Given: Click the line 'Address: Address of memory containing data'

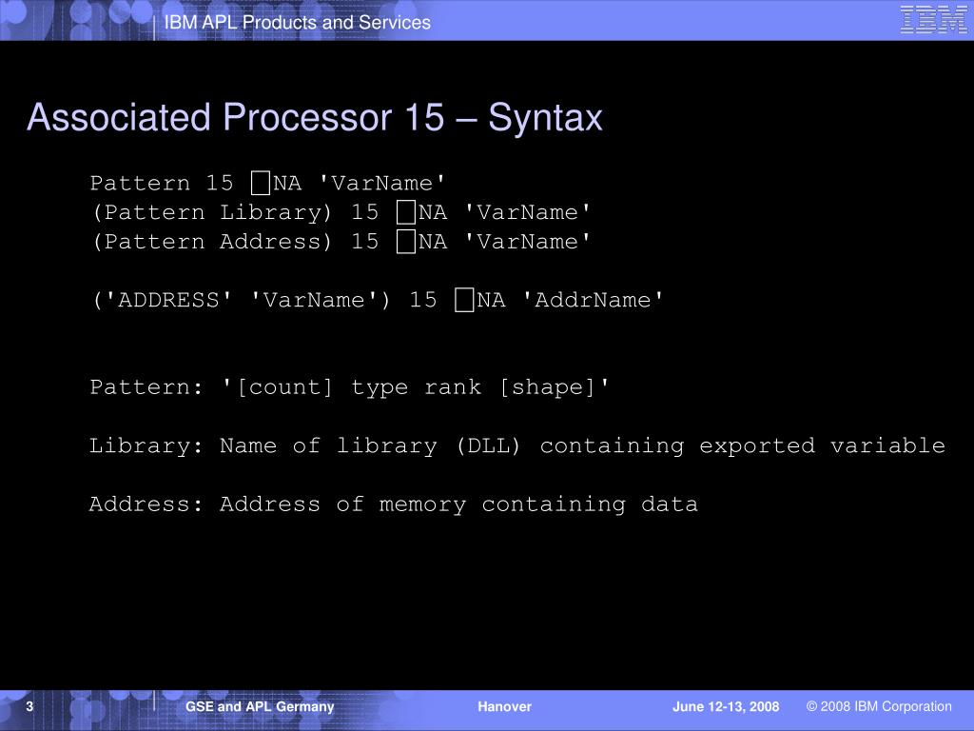Looking at the screenshot, I should click(393, 504).
